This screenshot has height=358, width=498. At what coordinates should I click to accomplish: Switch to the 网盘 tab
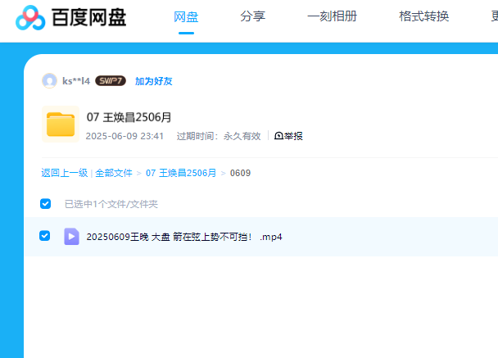186,16
